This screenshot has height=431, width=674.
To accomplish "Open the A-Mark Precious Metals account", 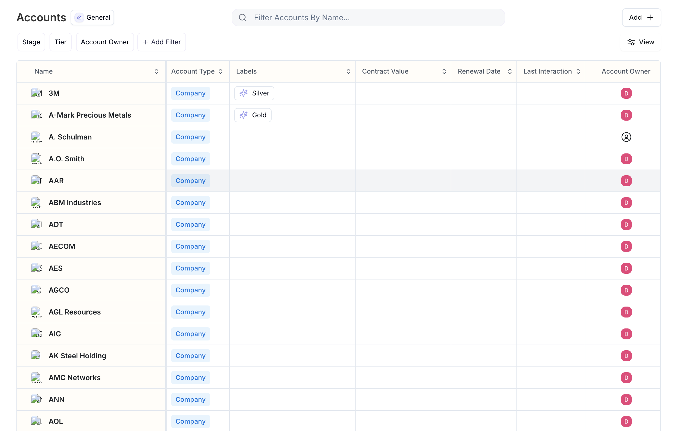I will 89,115.
